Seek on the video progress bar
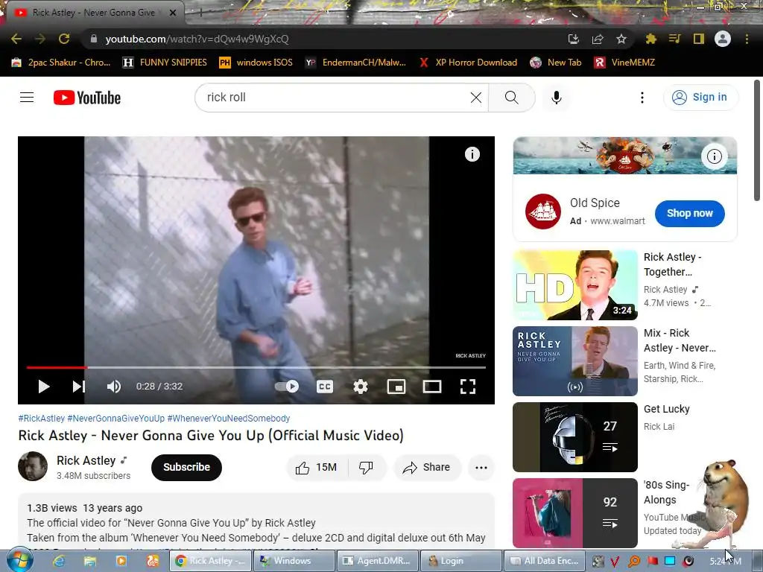 (256, 367)
